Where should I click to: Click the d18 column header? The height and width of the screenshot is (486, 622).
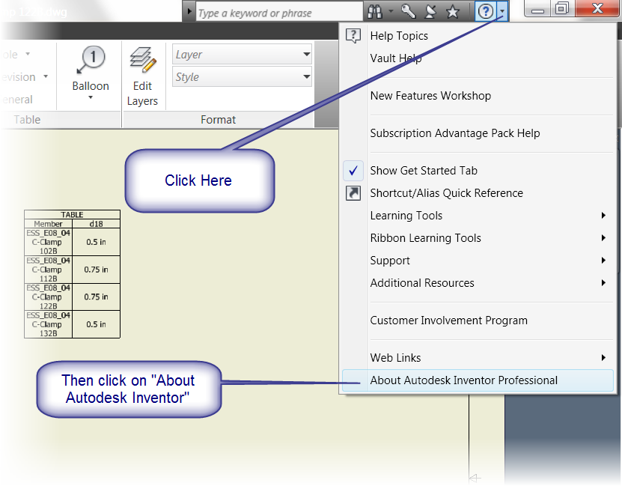coord(97,224)
